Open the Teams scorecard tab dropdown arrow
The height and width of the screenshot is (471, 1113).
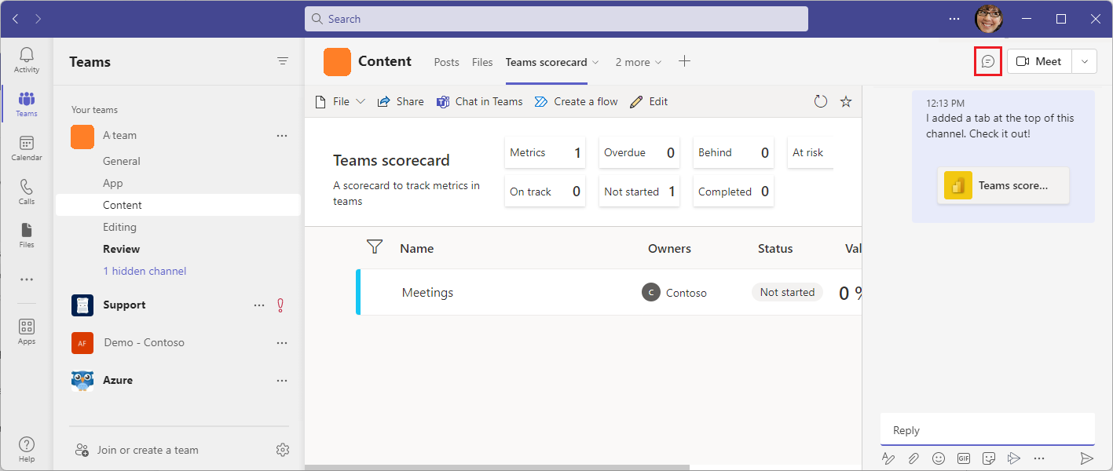[595, 61]
